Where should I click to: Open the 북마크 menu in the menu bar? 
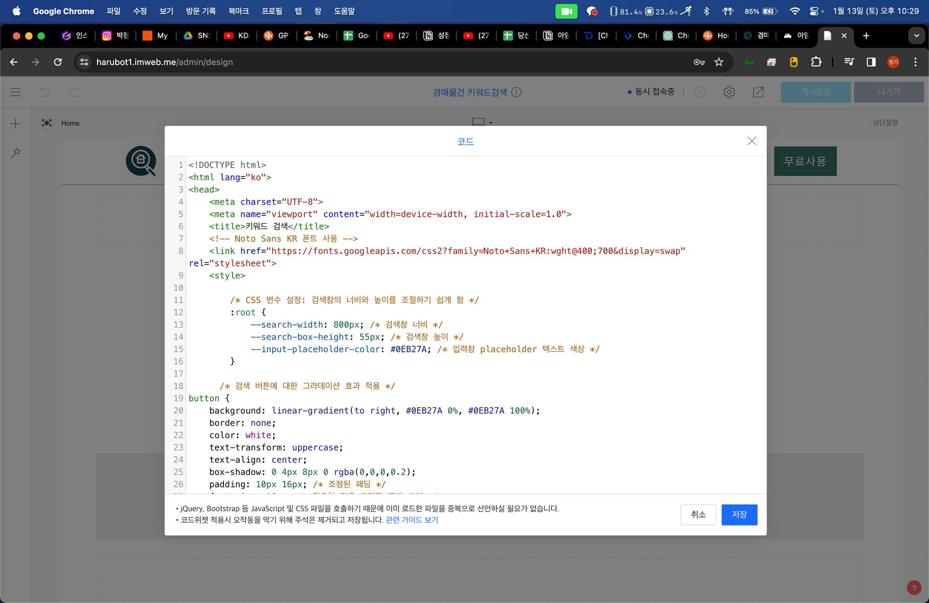coord(238,11)
